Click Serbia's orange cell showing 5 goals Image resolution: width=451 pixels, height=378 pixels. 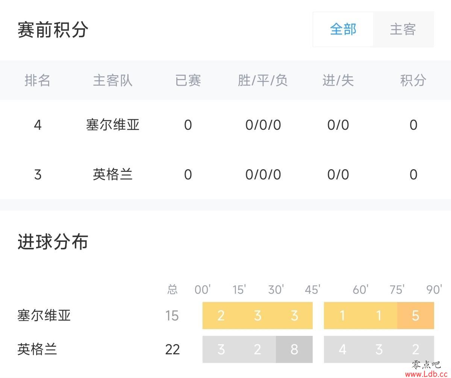415,316
